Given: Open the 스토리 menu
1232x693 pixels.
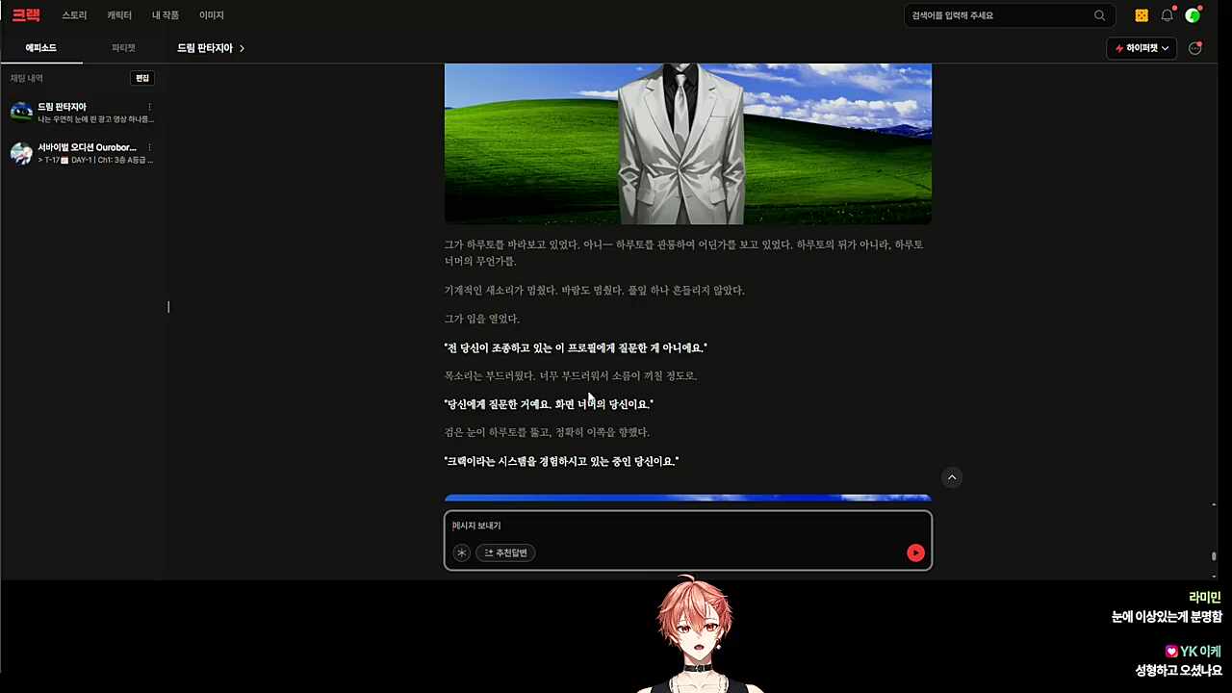Looking at the screenshot, I should point(74,15).
